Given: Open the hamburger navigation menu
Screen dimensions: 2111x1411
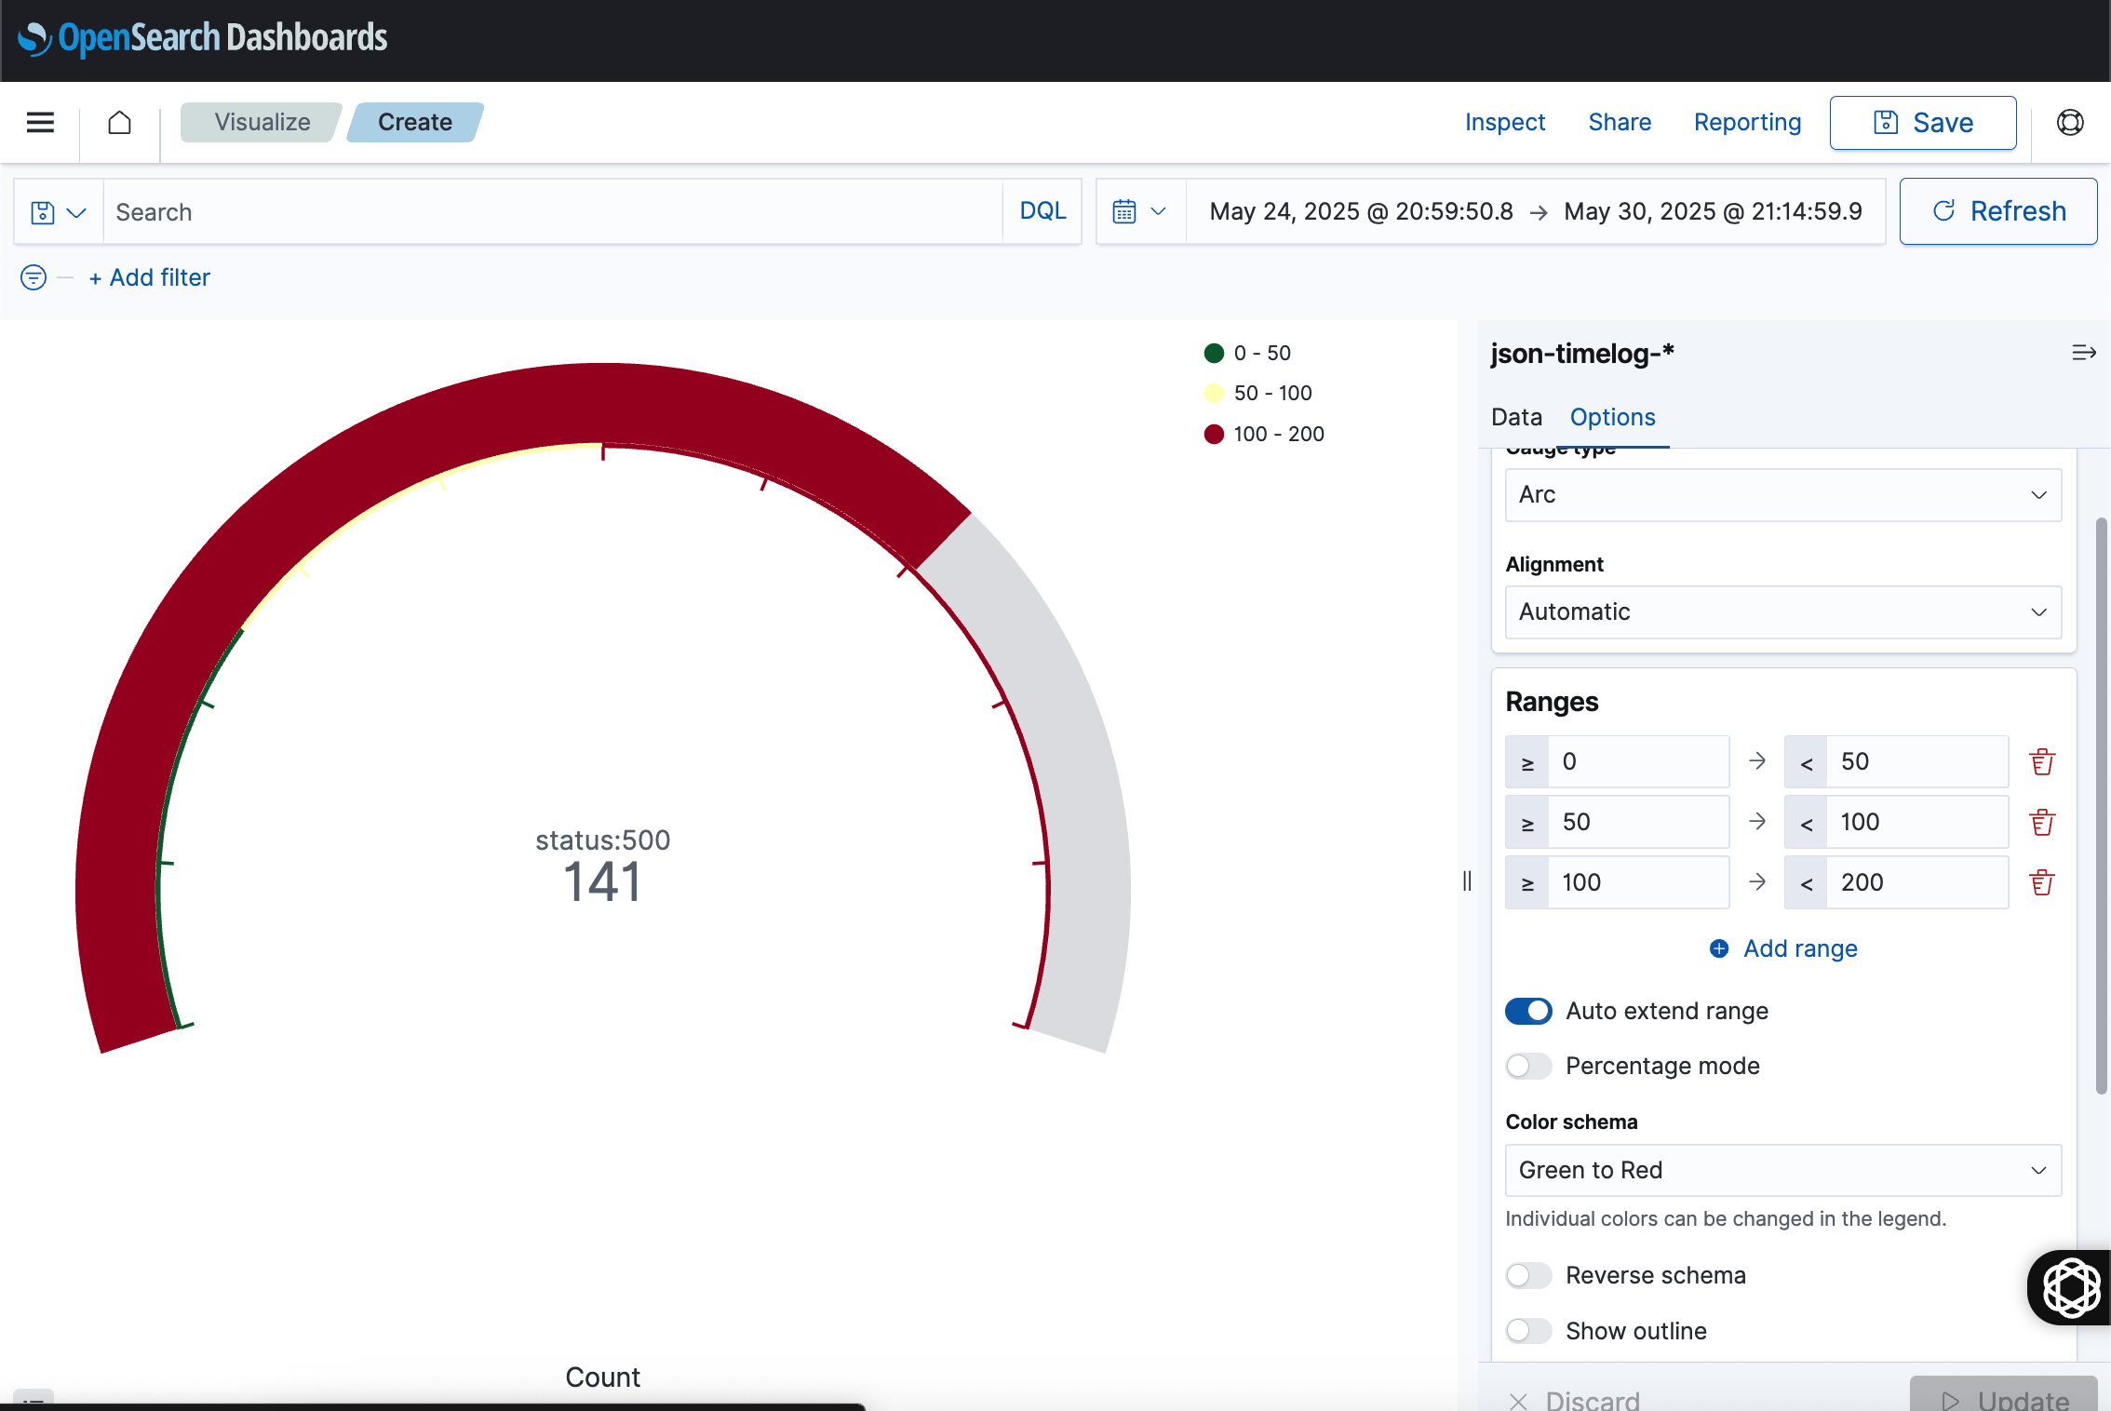Looking at the screenshot, I should (40, 122).
